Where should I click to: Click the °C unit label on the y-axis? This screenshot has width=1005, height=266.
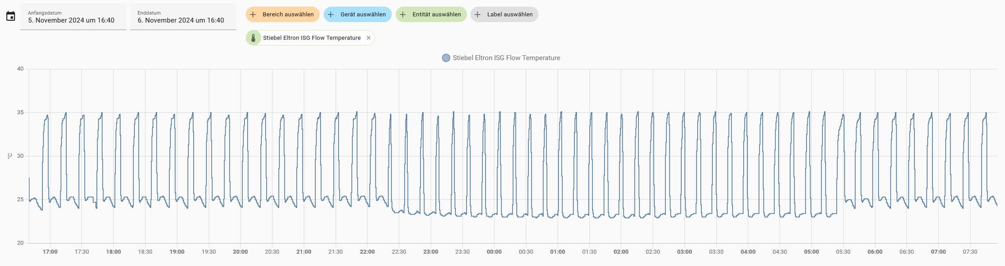10,156
